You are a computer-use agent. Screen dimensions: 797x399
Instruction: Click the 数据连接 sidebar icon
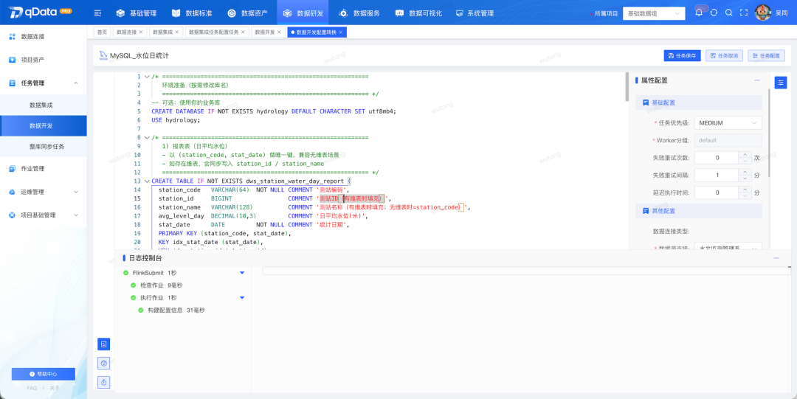pos(13,37)
